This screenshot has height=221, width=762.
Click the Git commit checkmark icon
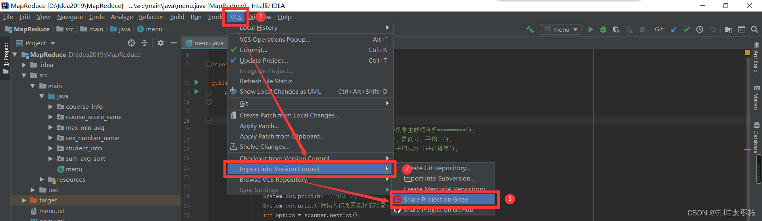pos(687,29)
